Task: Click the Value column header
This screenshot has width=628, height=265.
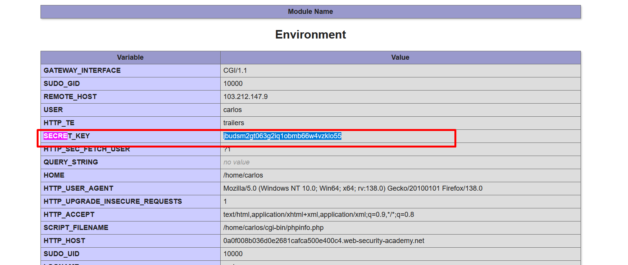Action: tap(400, 57)
